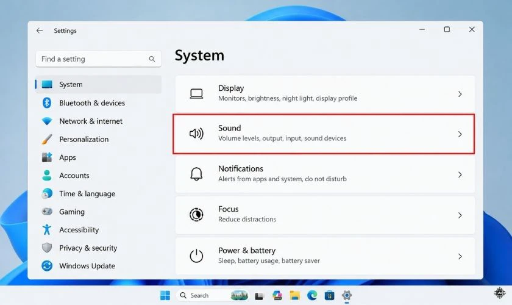
Task: Click the Notifications bell icon
Action: tap(196, 174)
